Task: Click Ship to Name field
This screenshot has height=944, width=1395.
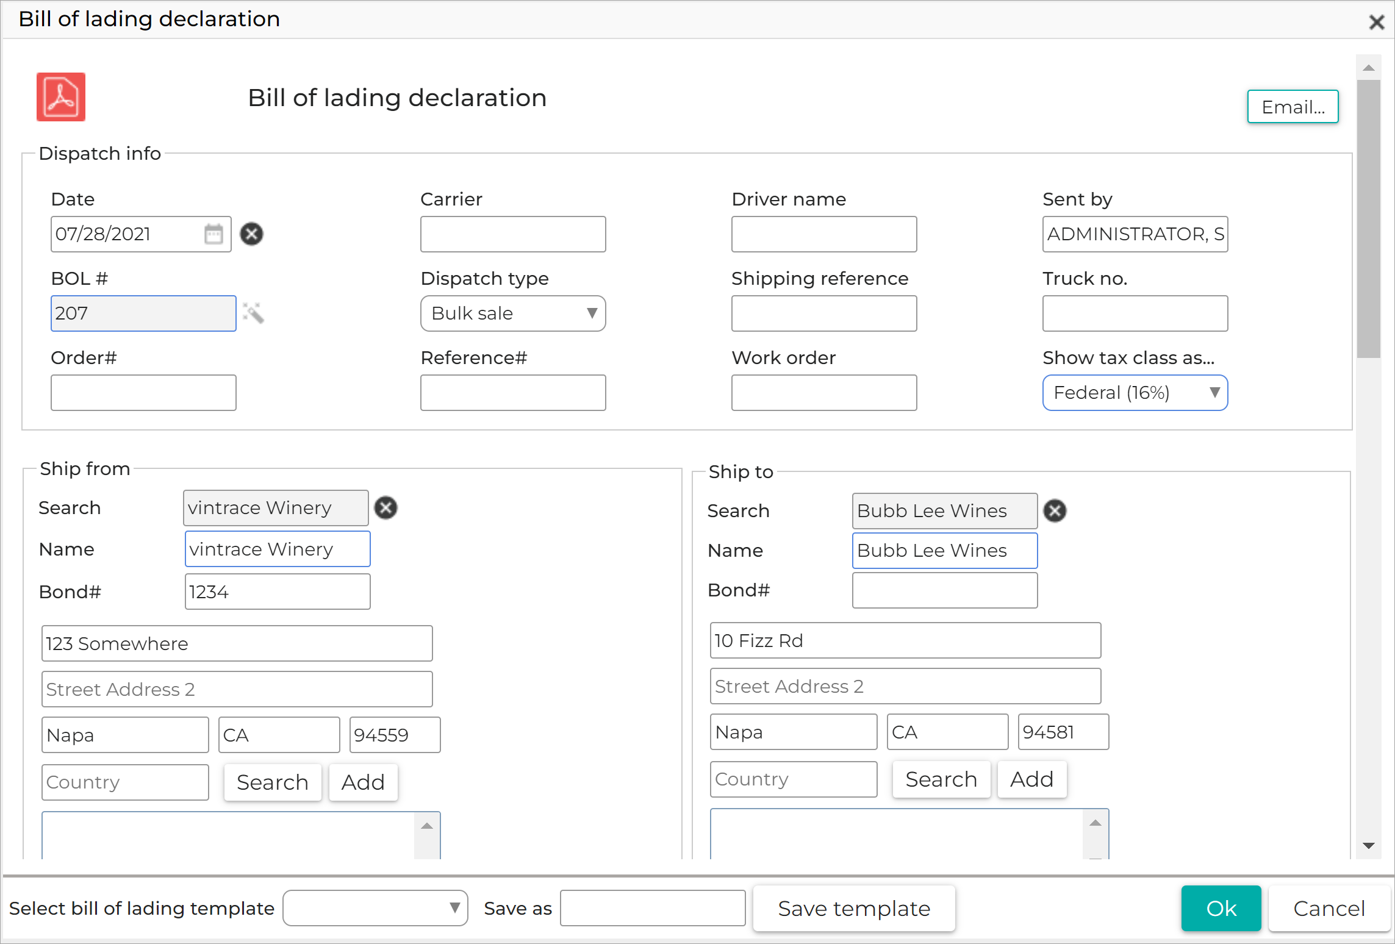Action: point(945,551)
